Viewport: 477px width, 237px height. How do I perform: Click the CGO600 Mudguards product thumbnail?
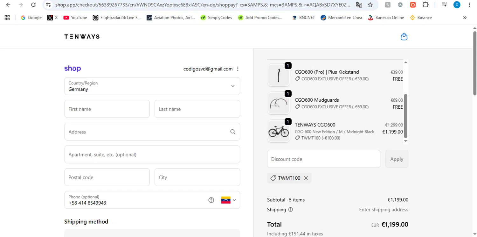click(x=279, y=103)
